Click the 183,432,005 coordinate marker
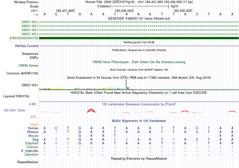The image size is (239, 168). click(182, 11)
